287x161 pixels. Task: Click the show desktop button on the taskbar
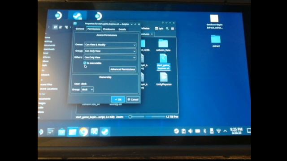248,131
